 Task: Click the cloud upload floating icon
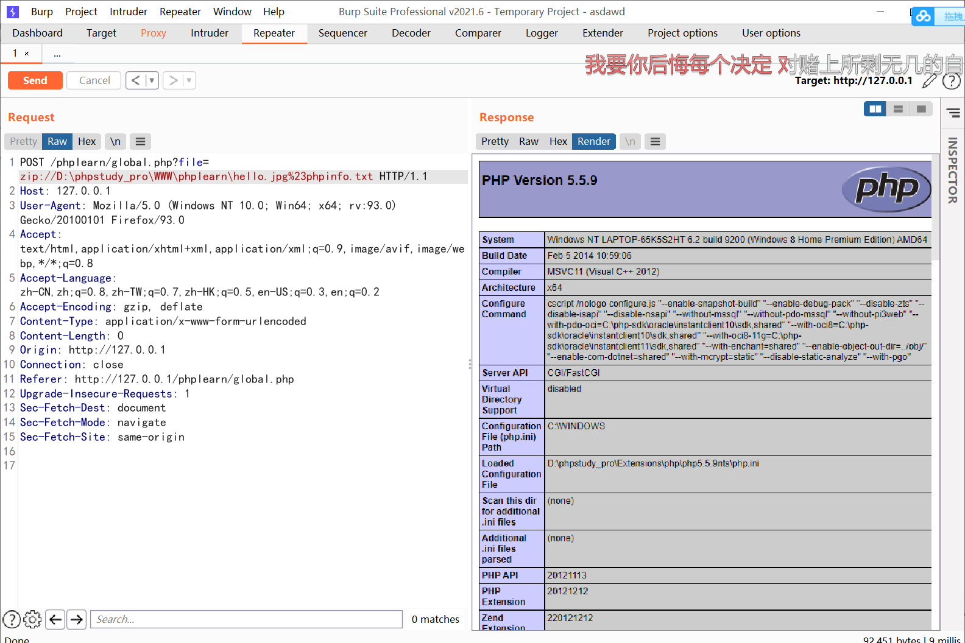(x=924, y=16)
